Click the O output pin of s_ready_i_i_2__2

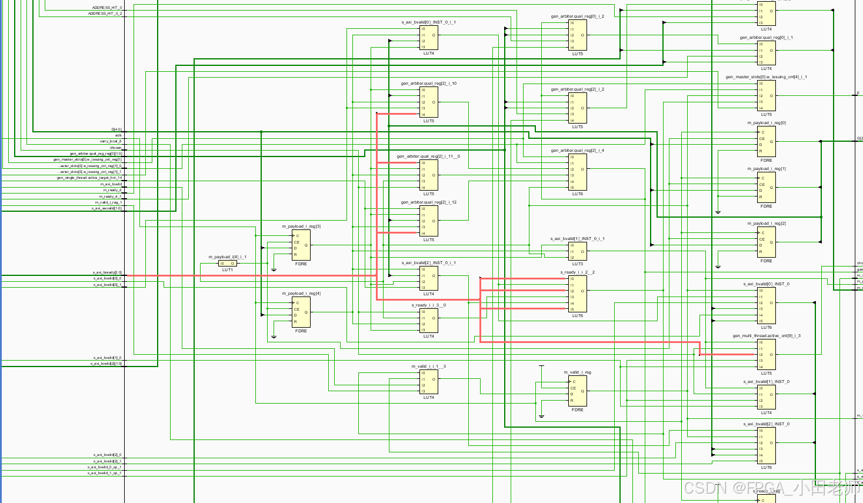pyautogui.click(x=583, y=291)
